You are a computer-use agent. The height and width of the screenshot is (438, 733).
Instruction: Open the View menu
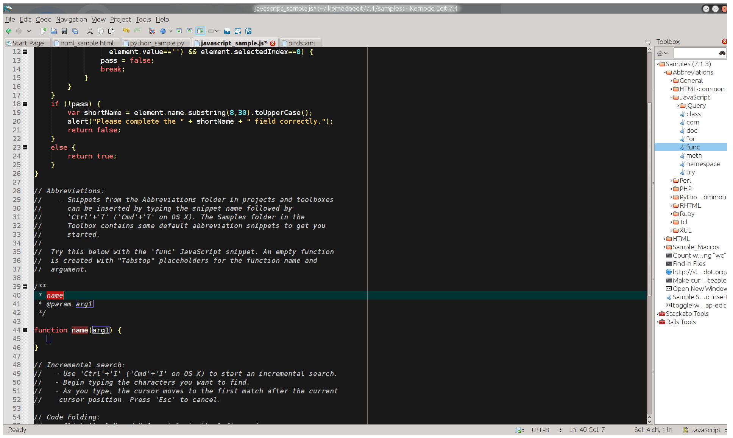pyautogui.click(x=98, y=19)
